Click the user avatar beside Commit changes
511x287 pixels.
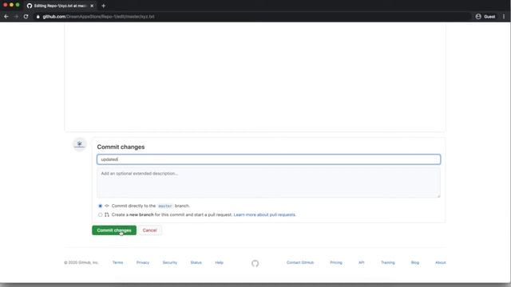click(x=80, y=144)
